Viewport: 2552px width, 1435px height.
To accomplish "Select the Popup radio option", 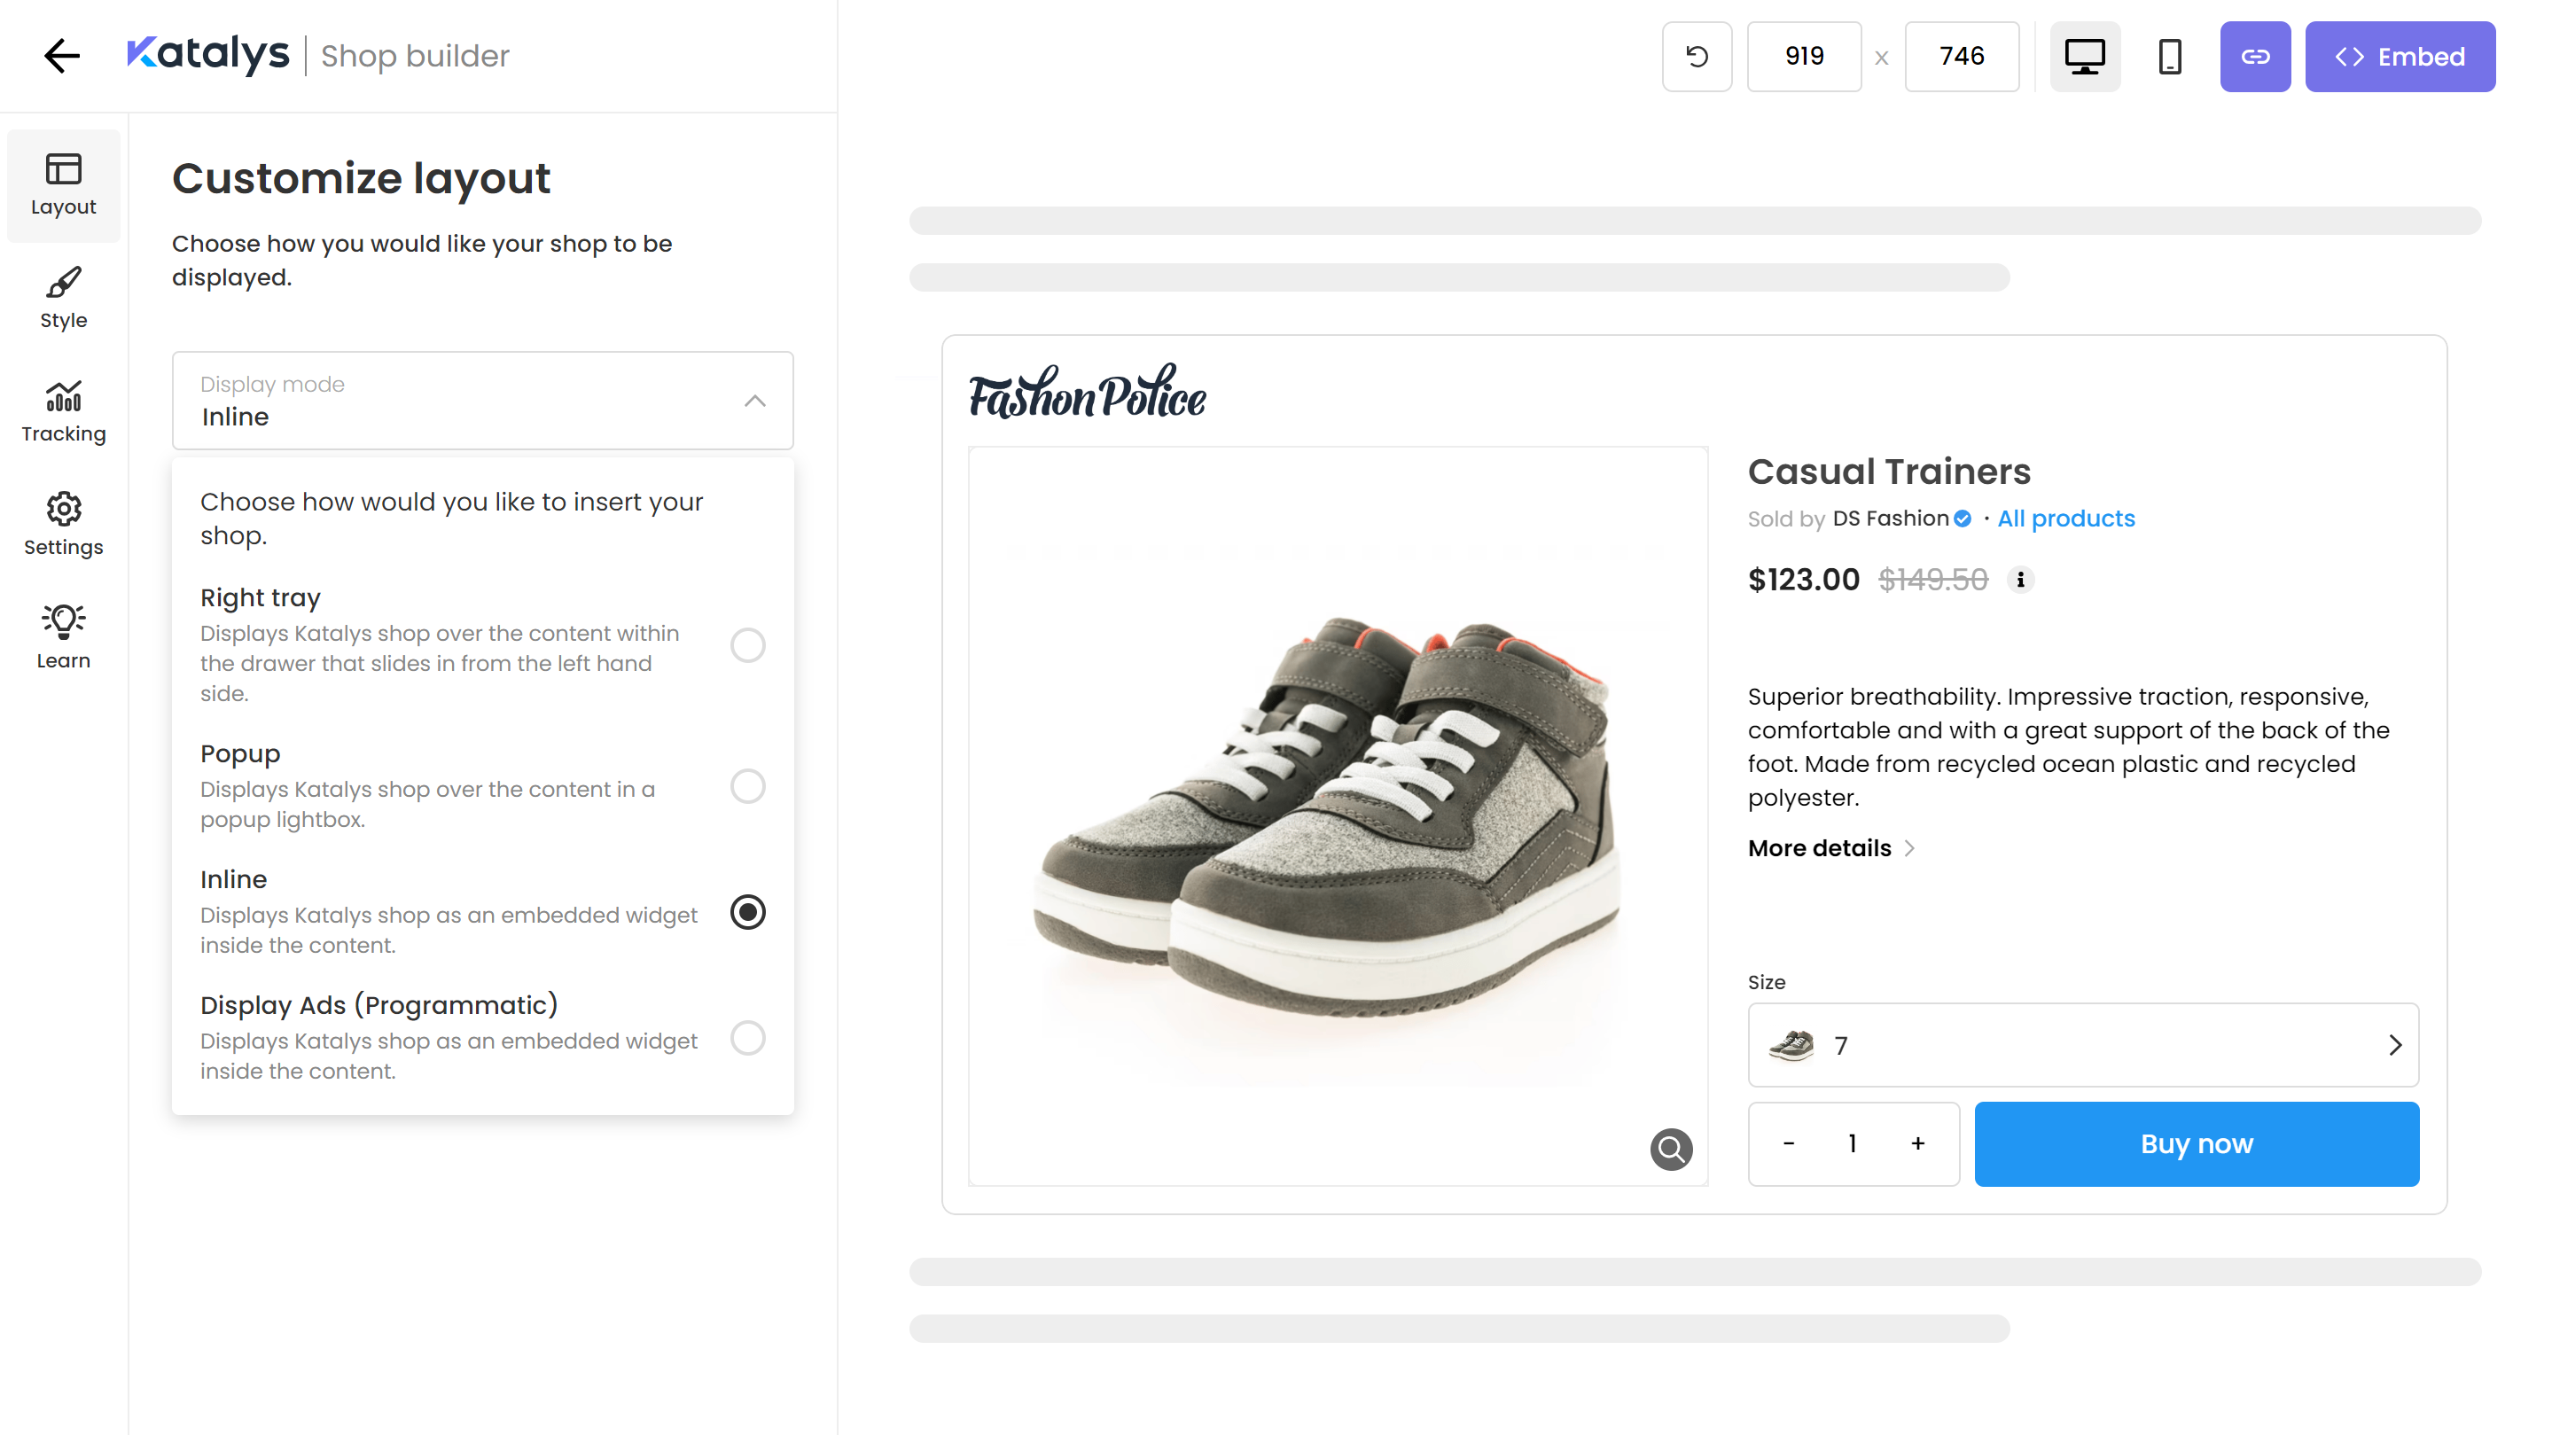I will (x=748, y=786).
